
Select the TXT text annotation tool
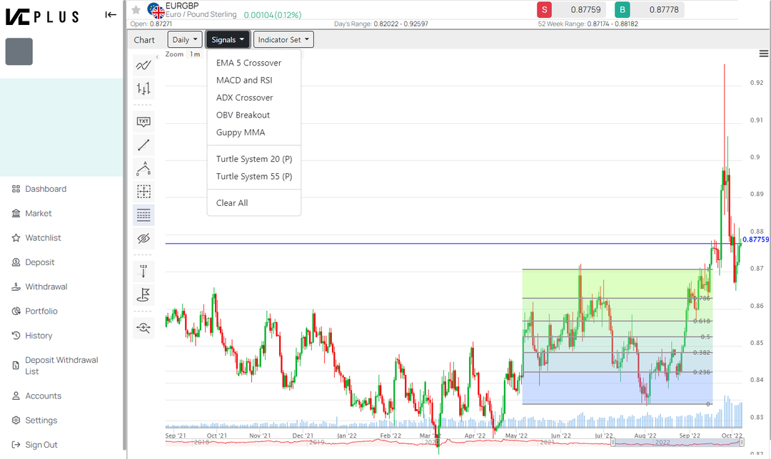pos(143,121)
